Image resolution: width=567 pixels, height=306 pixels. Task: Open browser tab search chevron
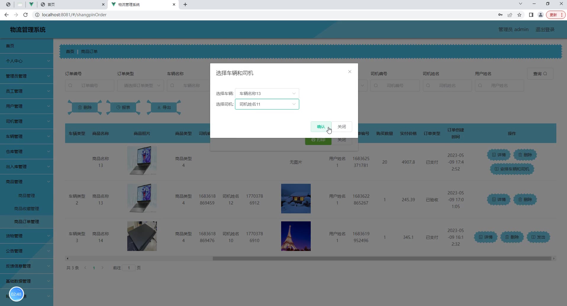pos(521,4)
